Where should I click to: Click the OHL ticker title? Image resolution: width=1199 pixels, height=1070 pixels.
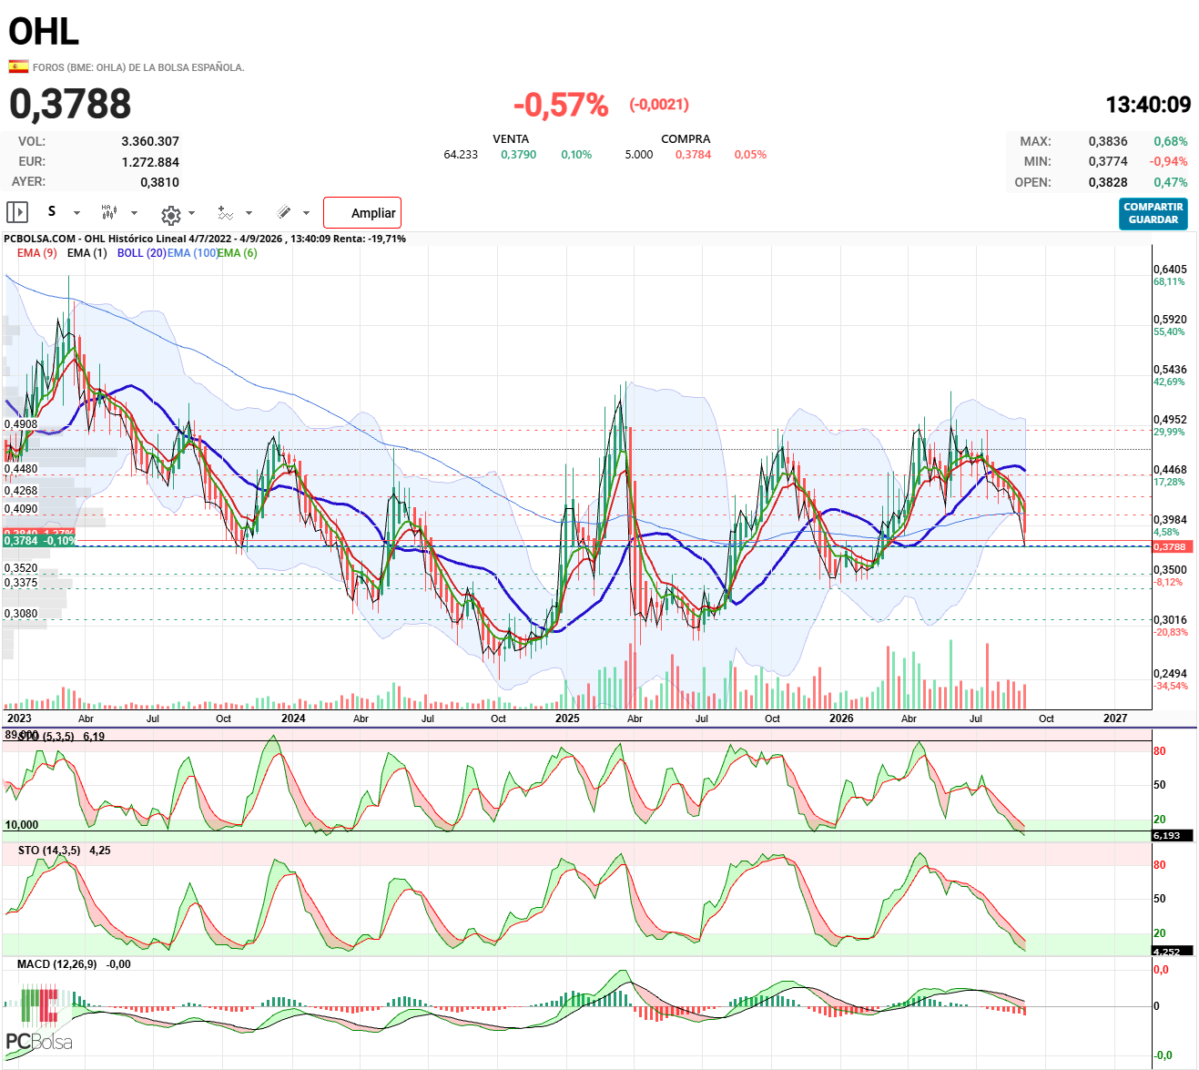(44, 32)
